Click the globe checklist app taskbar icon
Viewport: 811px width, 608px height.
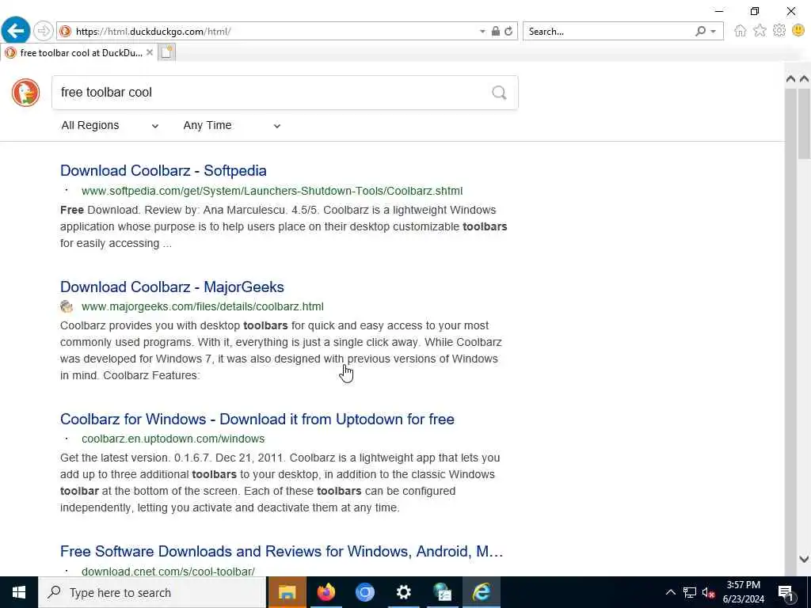(442, 592)
